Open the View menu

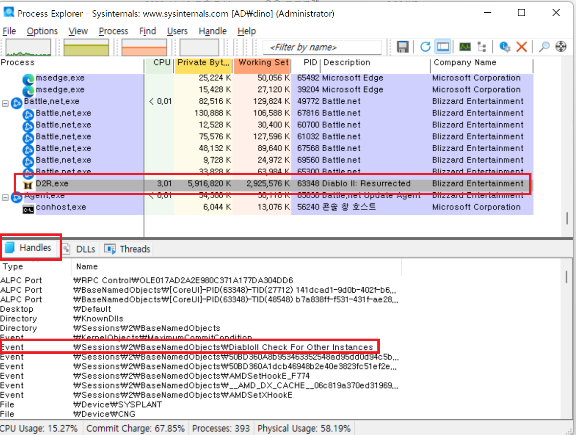click(78, 31)
